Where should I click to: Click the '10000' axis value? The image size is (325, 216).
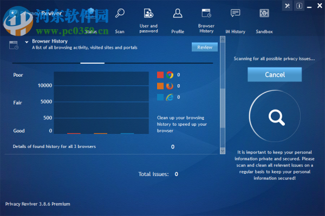(45, 85)
